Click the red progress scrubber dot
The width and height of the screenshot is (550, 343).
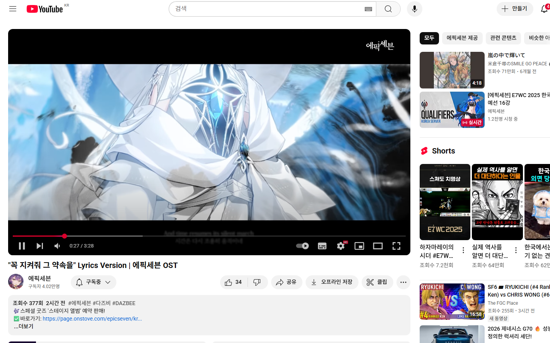pyautogui.click(x=65, y=236)
